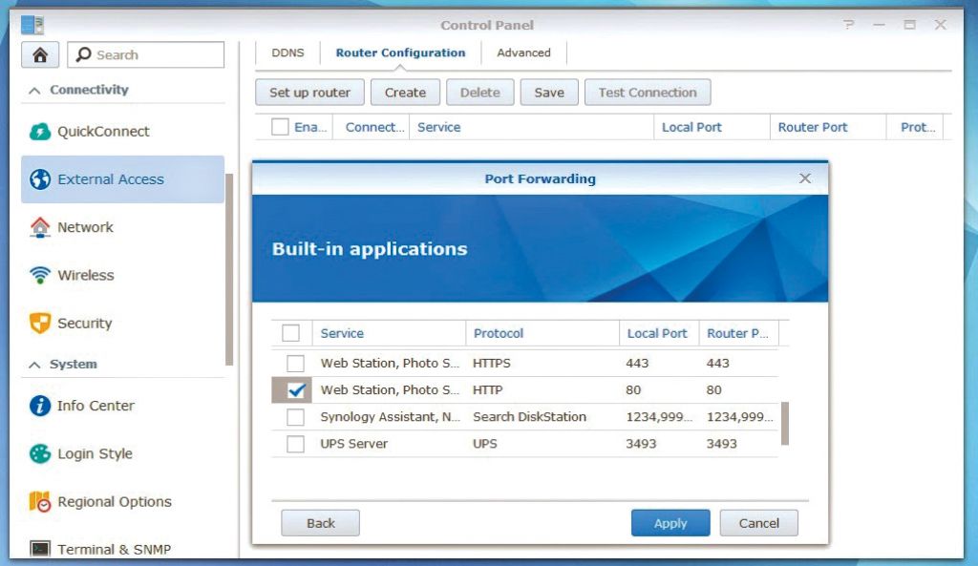Open the Advanced tab
The height and width of the screenshot is (566, 978).
(x=523, y=52)
